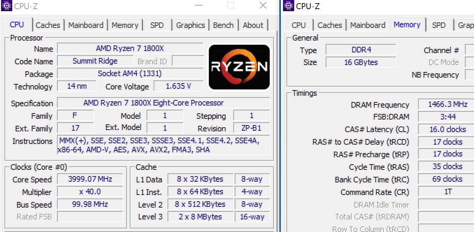The image size is (474, 232).
Task: Click the Core Voltage field showing 1.635 V
Action: tap(178, 86)
